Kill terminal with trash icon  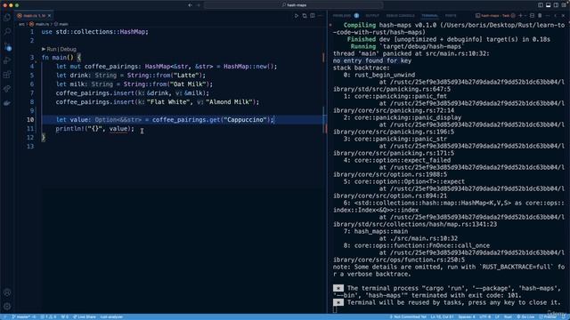pyautogui.click(x=540, y=16)
